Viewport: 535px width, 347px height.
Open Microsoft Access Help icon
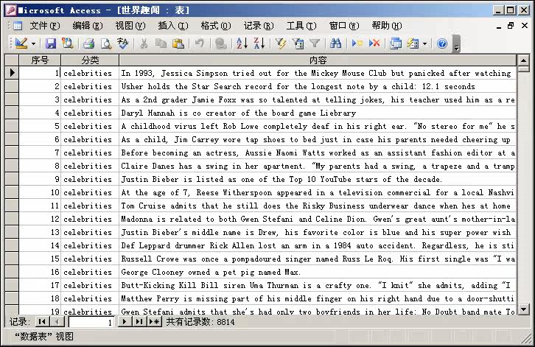click(x=442, y=43)
